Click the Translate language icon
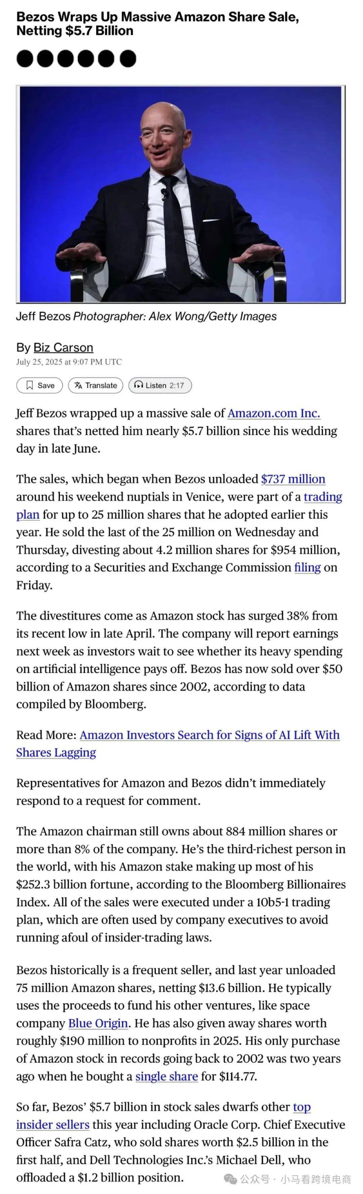Image resolution: width=363 pixels, height=1194 pixels. pyautogui.click(x=78, y=385)
